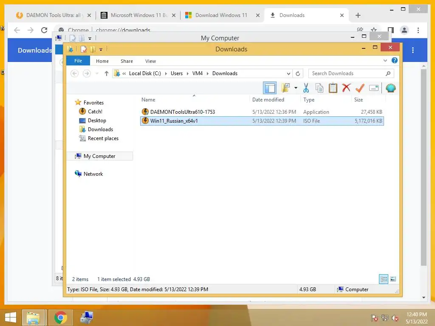Viewport: 435px width, 326px height.
Task: Sort by Type column header
Action: pos(309,99)
